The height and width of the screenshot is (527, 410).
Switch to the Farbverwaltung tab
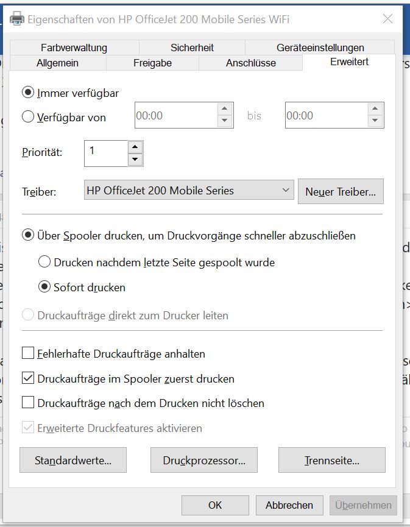coord(74,48)
